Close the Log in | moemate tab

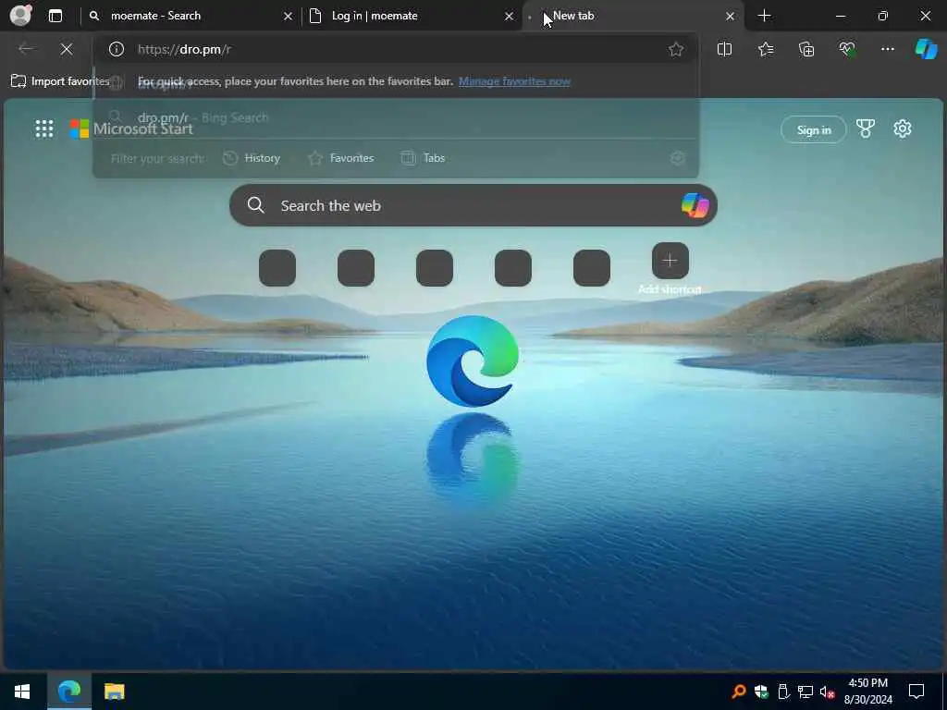pyautogui.click(x=510, y=17)
